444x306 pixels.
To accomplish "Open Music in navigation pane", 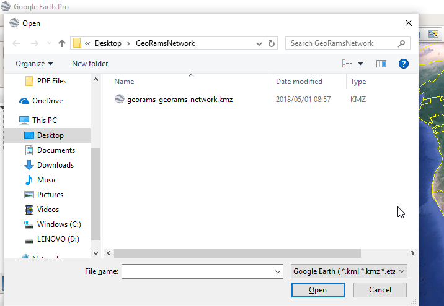I will (x=47, y=180).
